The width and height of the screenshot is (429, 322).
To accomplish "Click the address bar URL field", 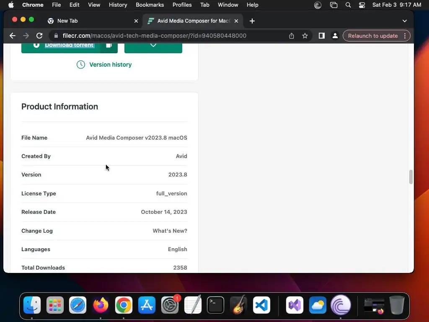I will pos(154,36).
